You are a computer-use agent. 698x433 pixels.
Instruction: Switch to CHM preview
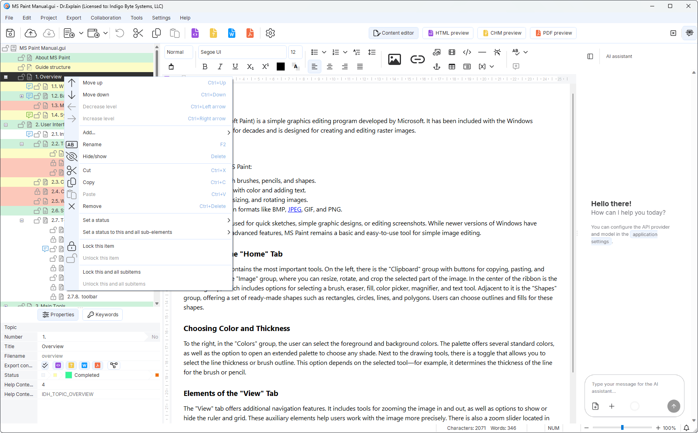[x=502, y=33]
